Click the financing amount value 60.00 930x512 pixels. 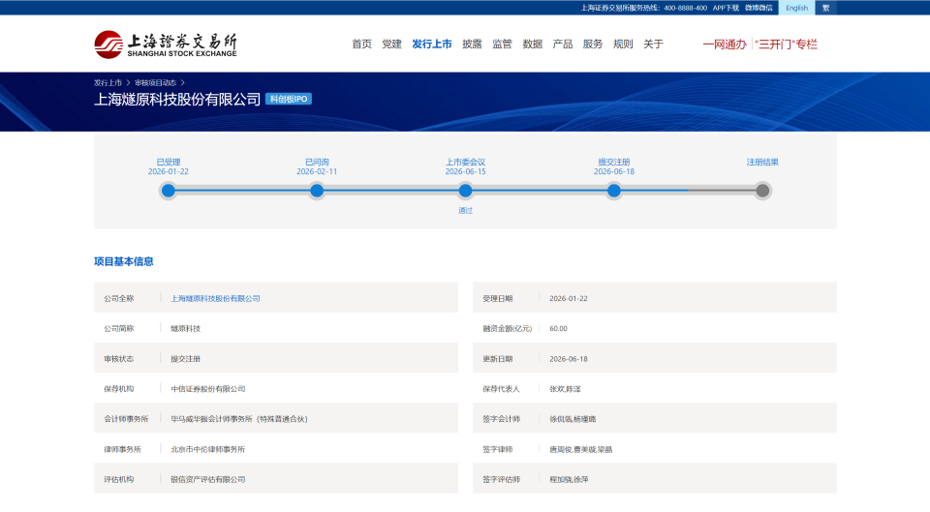click(x=559, y=328)
